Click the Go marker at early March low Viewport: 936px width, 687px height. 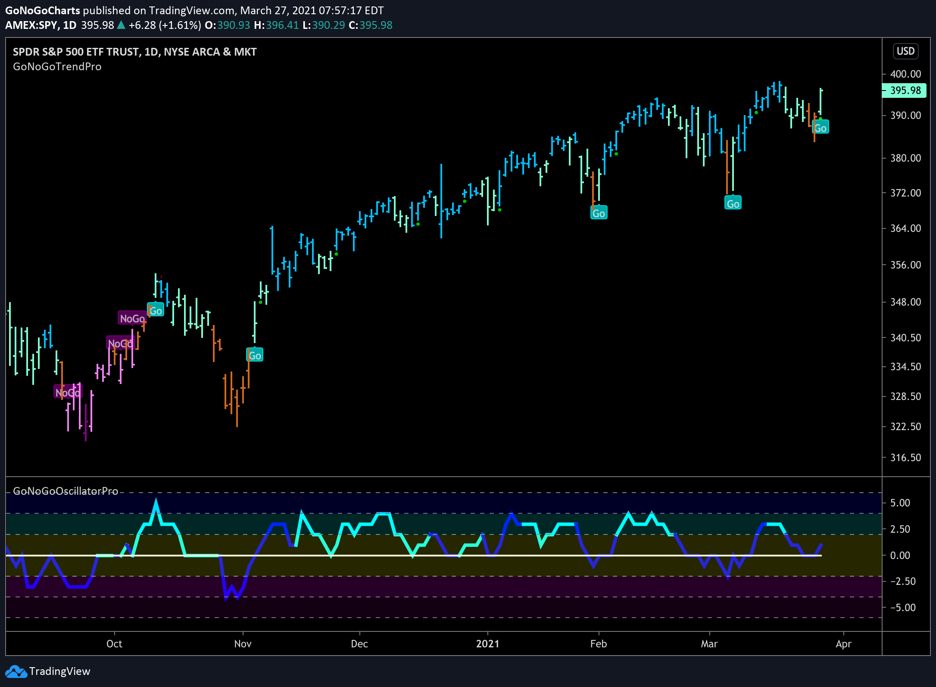[733, 203]
